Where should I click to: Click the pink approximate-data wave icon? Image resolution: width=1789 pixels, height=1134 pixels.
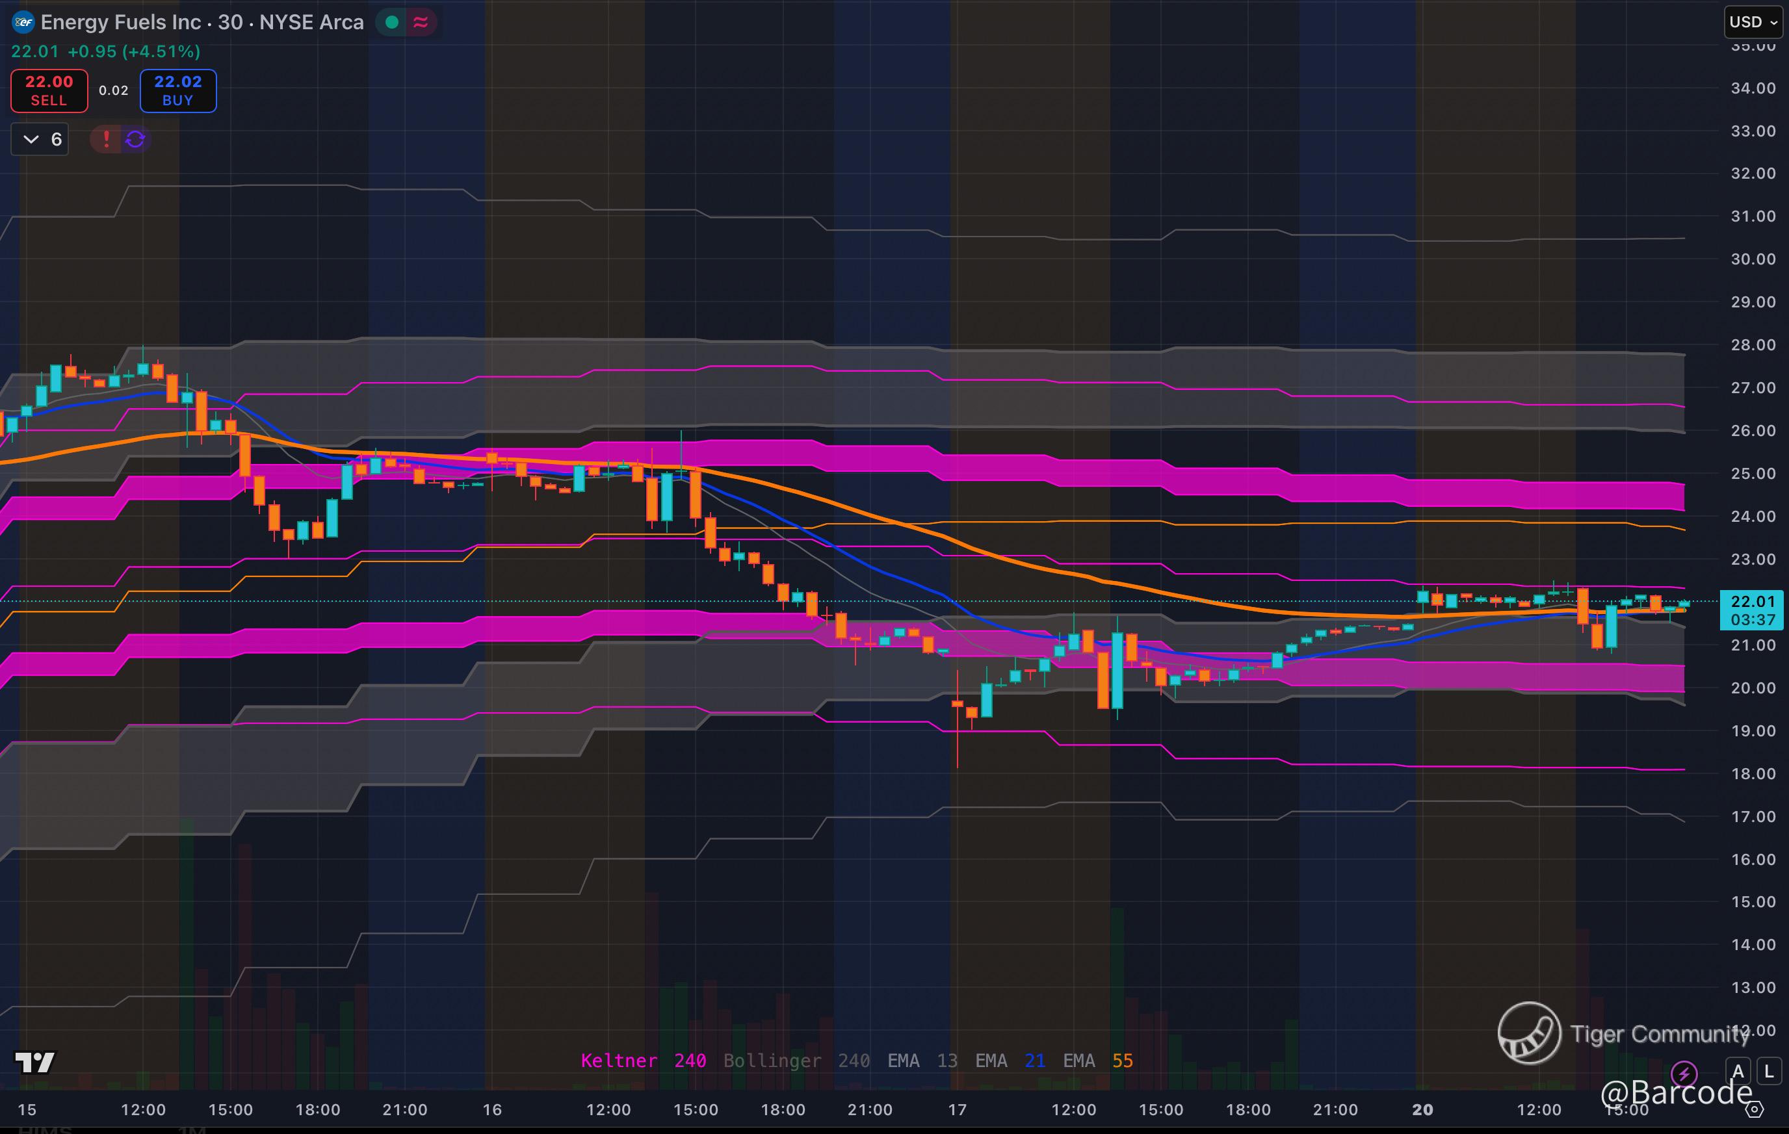[x=421, y=22]
